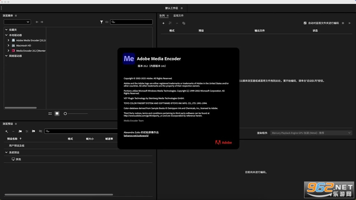The width and height of the screenshot is (356, 200).
Task: Click the filter funnel icon in media browser
Action: coord(102,22)
